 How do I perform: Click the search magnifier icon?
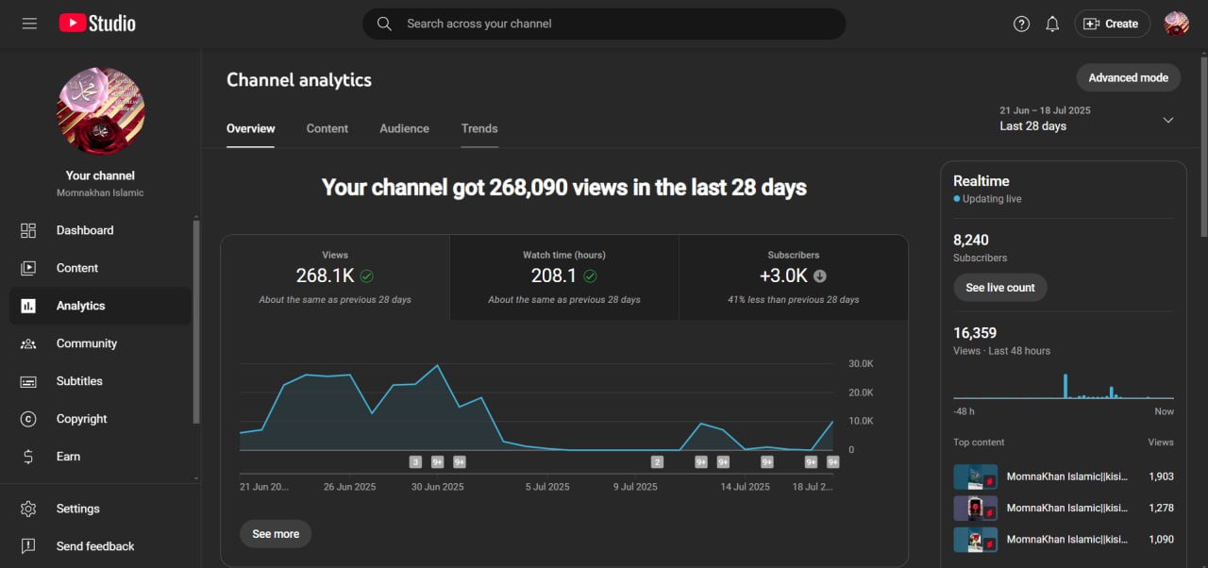pyautogui.click(x=384, y=24)
